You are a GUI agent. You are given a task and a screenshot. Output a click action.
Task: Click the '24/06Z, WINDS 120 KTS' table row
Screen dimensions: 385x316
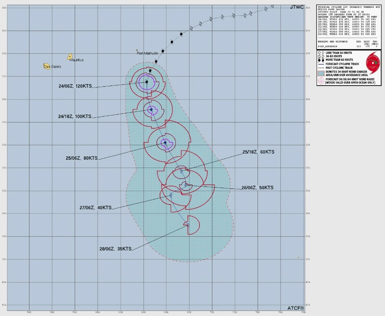point(347,19)
